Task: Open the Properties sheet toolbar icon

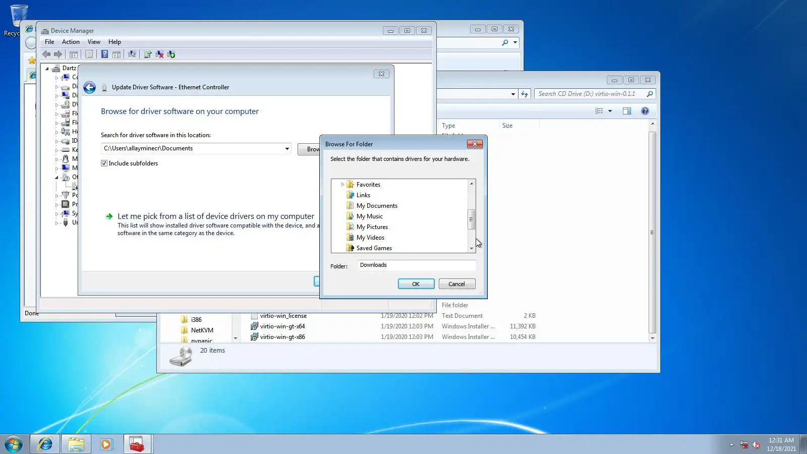Action: (x=89, y=54)
